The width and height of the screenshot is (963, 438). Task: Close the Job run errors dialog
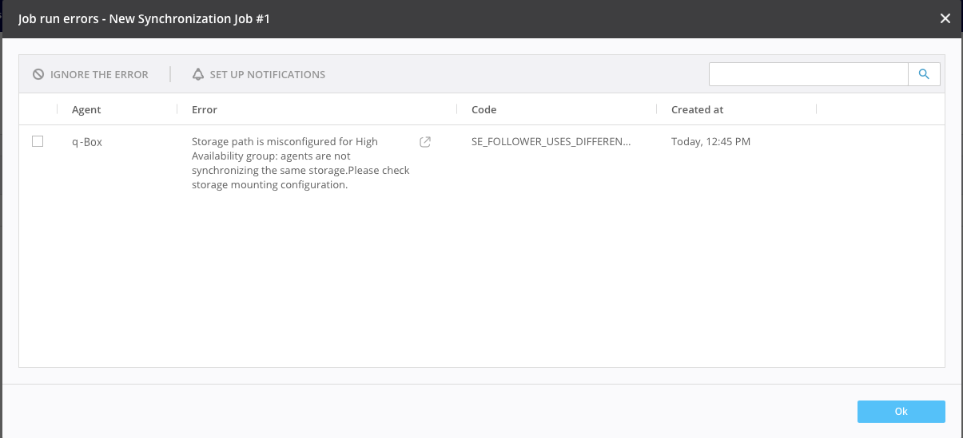945,18
